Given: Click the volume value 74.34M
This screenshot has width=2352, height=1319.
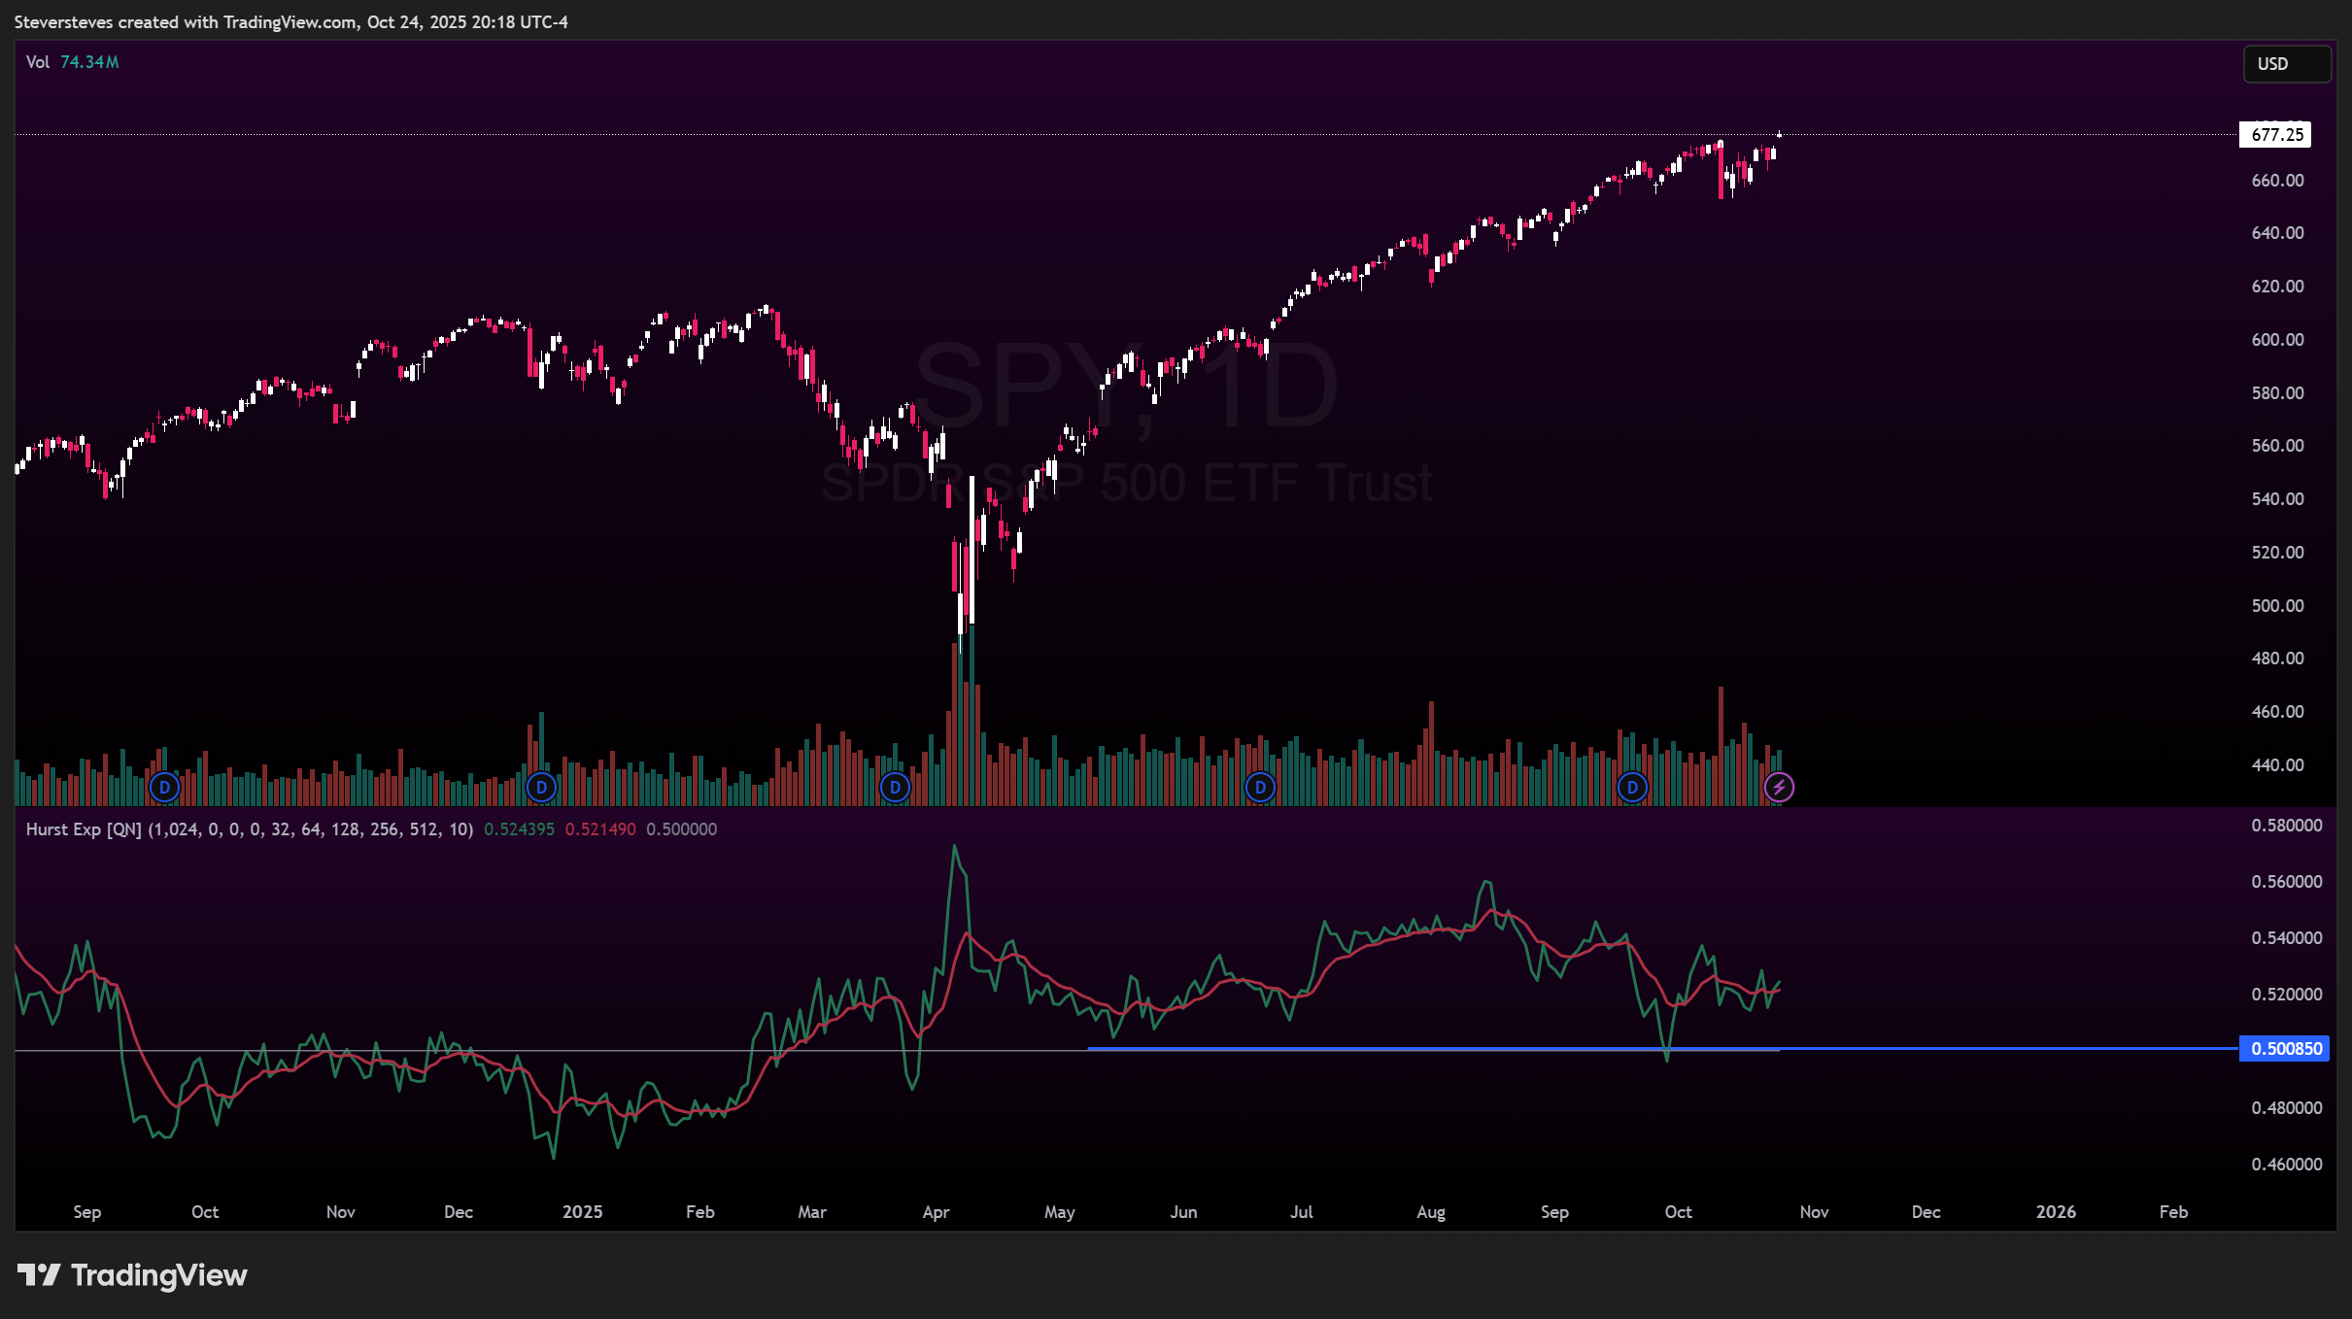Looking at the screenshot, I should [x=89, y=62].
